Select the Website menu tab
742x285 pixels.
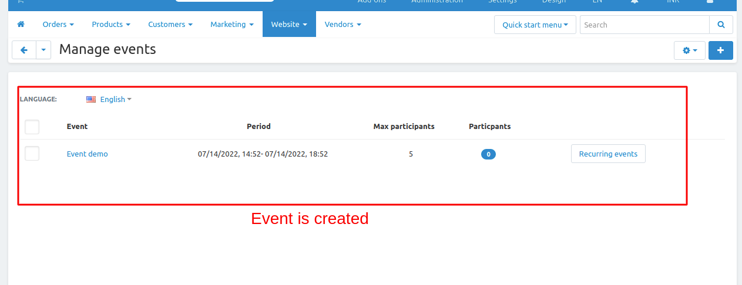click(289, 25)
